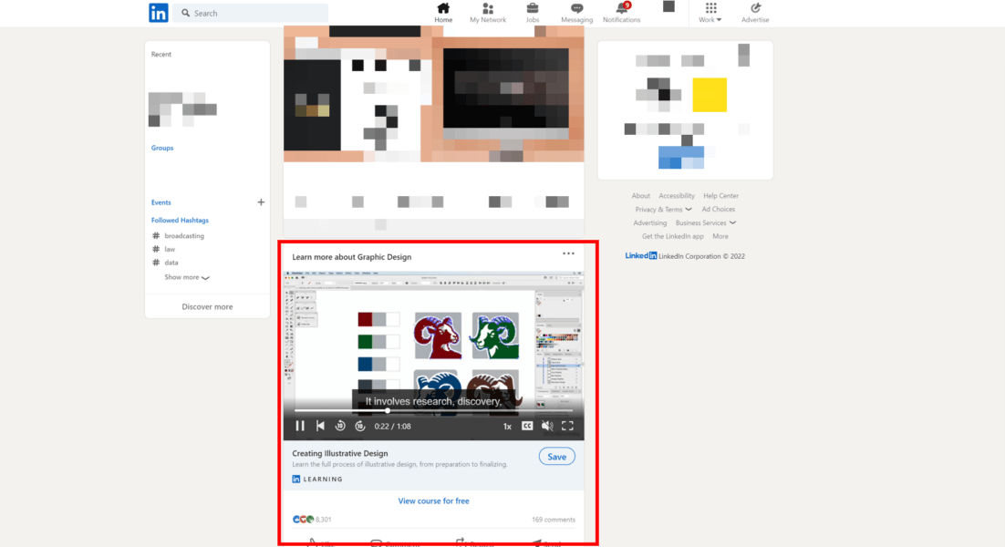
Task: Click inside the Search field
Action: (x=251, y=12)
